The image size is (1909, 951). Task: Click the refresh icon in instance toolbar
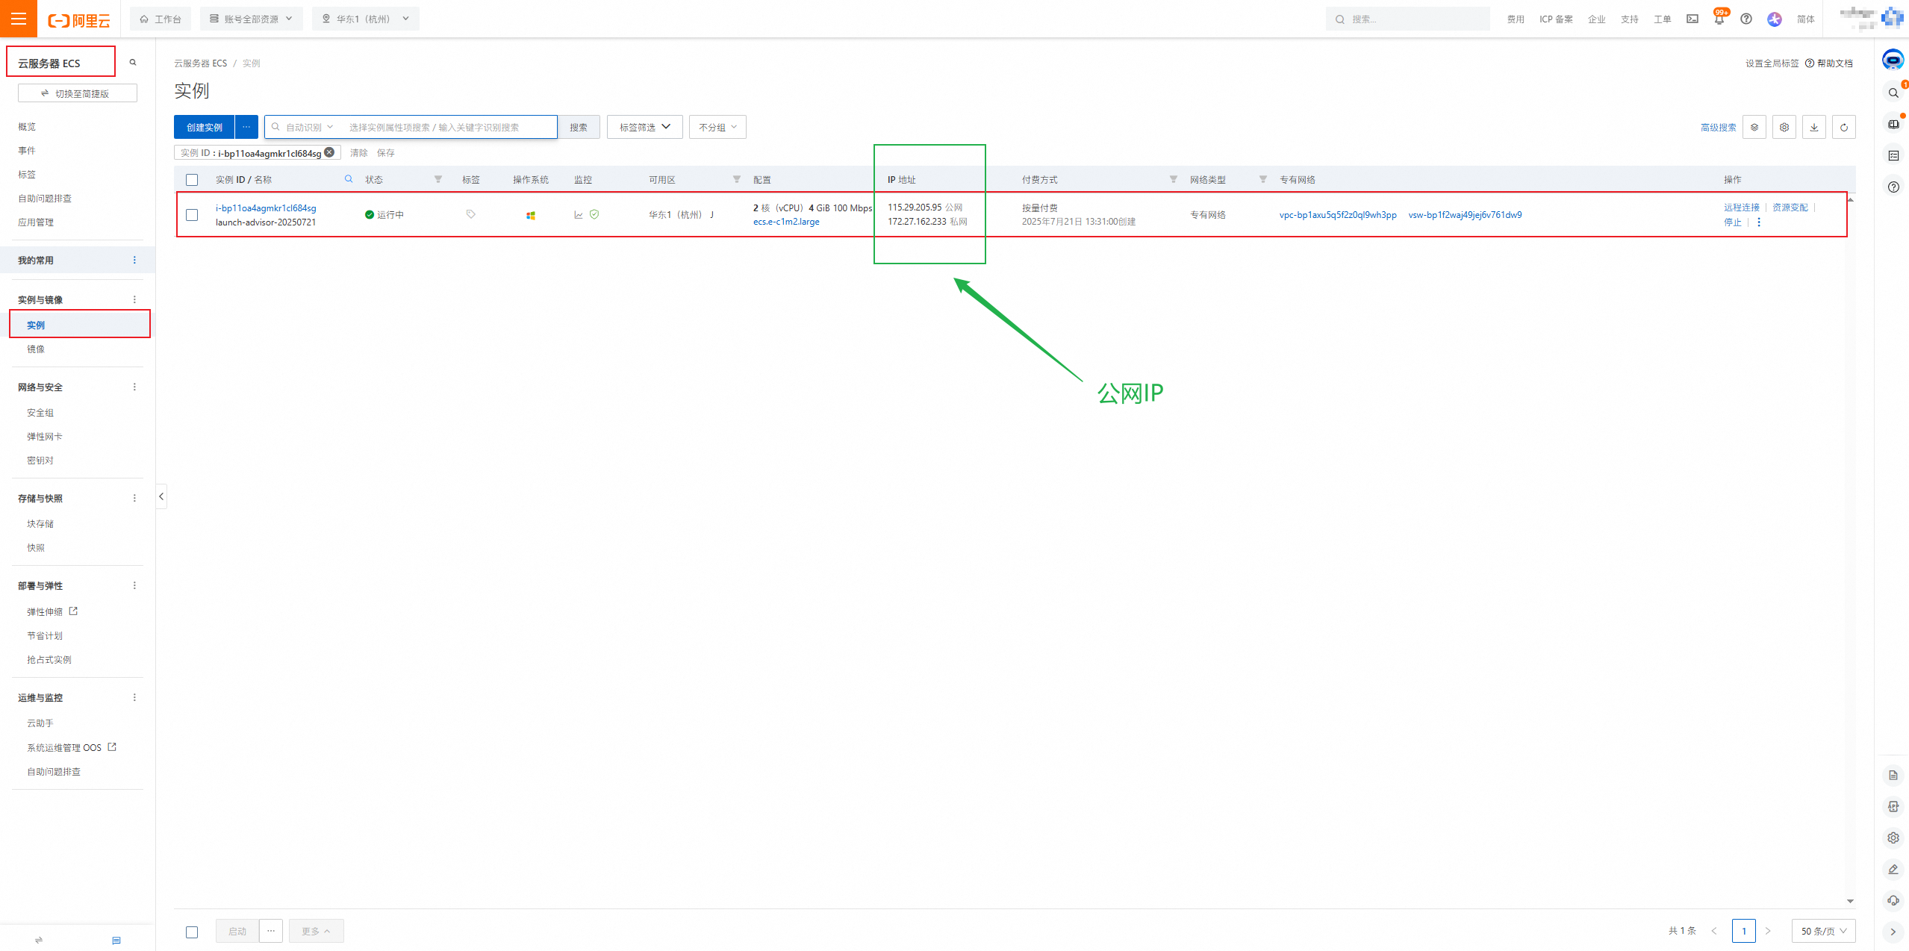[1843, 127]
